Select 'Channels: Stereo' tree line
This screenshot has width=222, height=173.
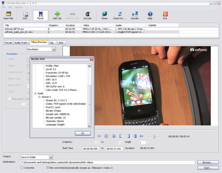pos(55,121)
